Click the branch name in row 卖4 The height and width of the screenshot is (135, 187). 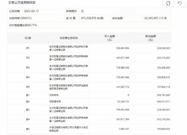69,119
